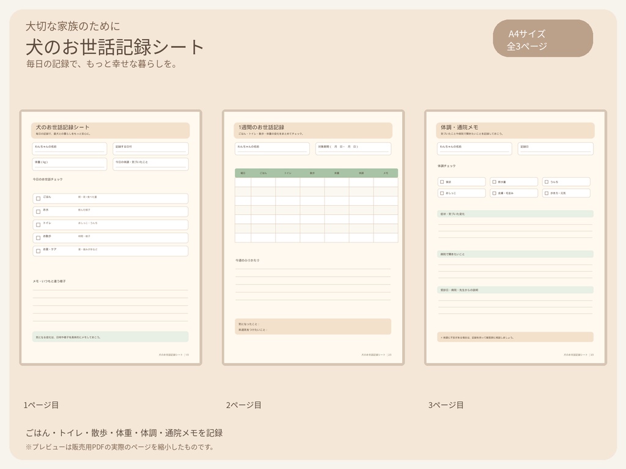Click the 受診日・病院・先生からの説明 section bar
The width and height of the screenshot is (626, 469).
tap(515, 290)
